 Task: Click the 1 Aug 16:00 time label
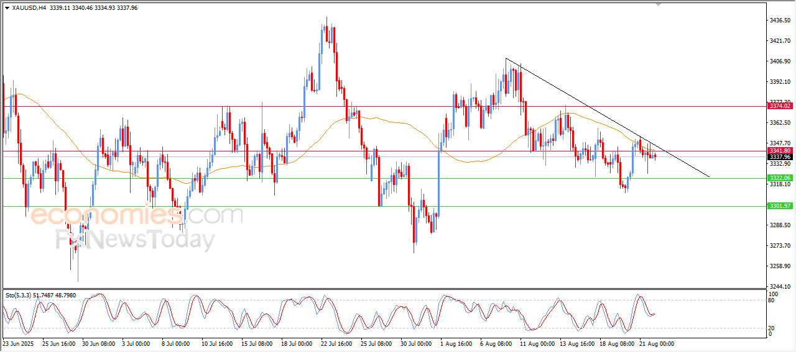click(x=456, y=343)
